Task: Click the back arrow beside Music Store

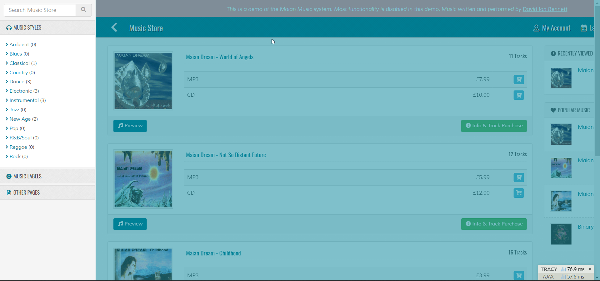Action: pos(114,27)
